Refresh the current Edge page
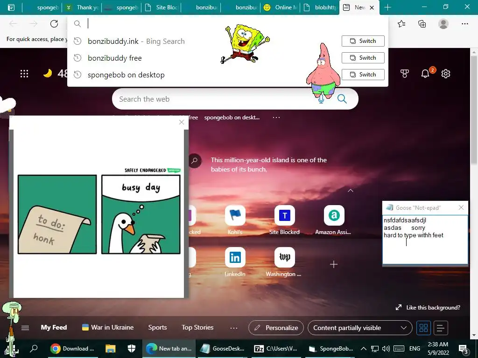 pos(54,24)
